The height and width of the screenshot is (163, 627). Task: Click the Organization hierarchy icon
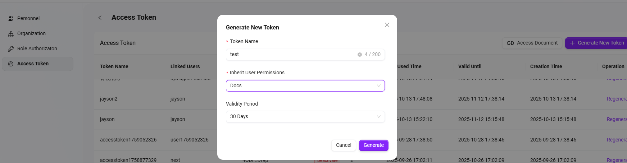pos(11,34)
